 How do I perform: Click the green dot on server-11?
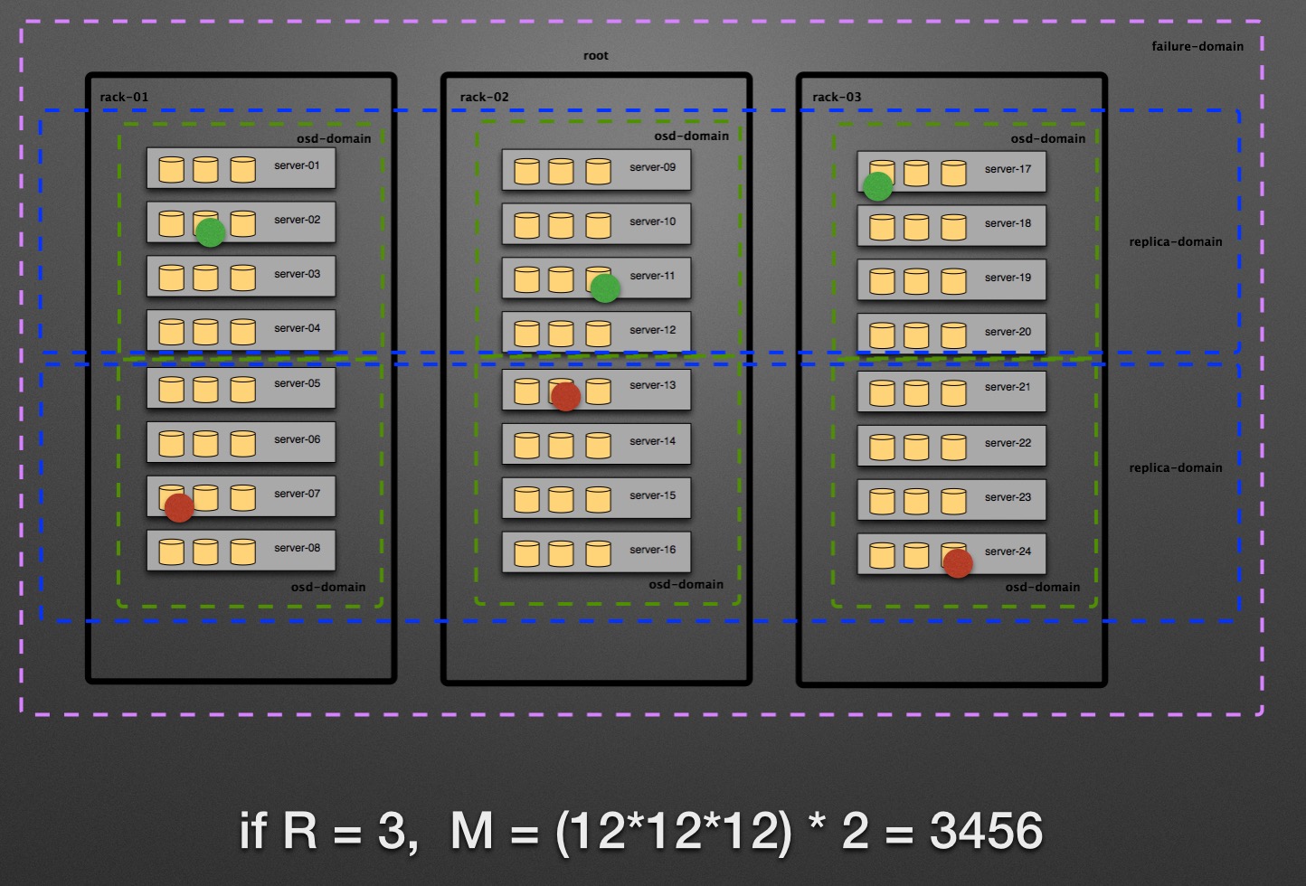tap(605, 288)
